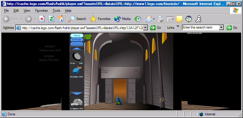The height and width of the screenshot is (118, 243).
Task: Expand the Forward history dropdown arrow
Action: click(35, 19)
